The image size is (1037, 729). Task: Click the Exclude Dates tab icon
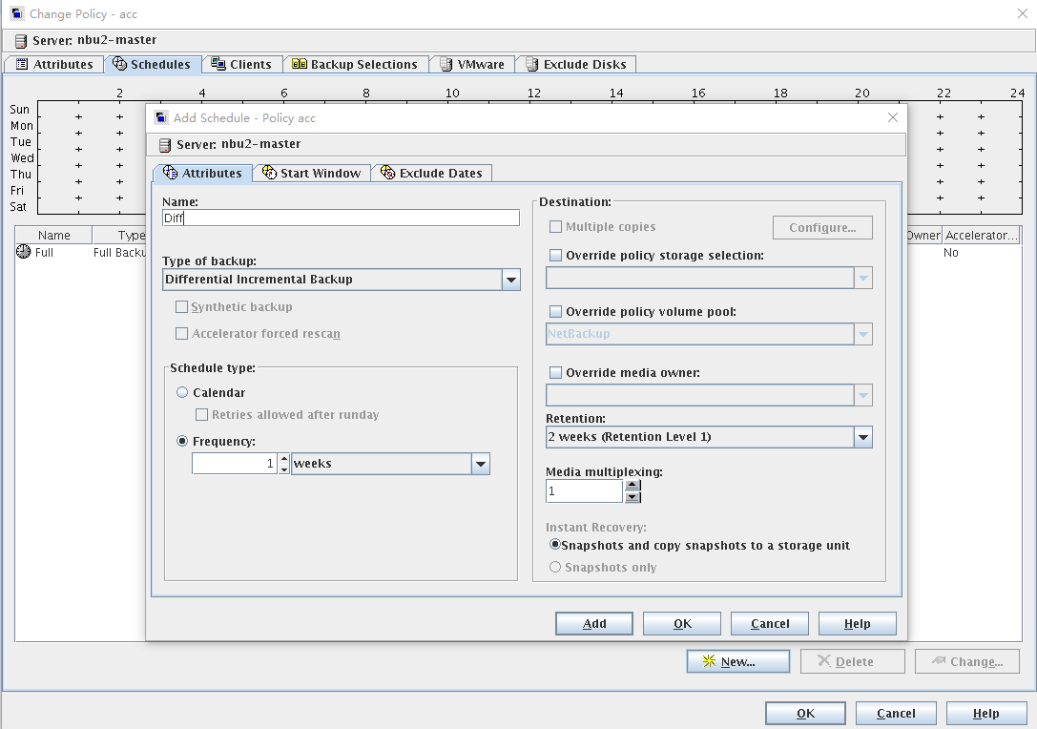tap(387, 173)
